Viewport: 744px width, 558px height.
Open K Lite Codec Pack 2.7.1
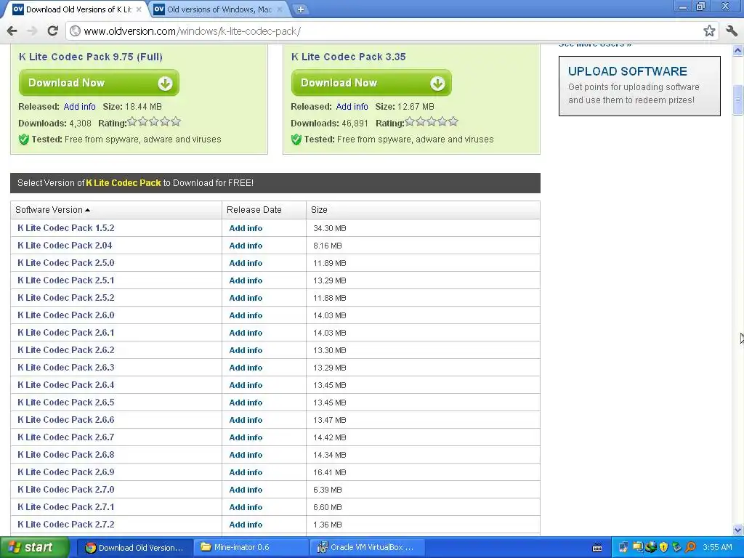tap(66, 506)
